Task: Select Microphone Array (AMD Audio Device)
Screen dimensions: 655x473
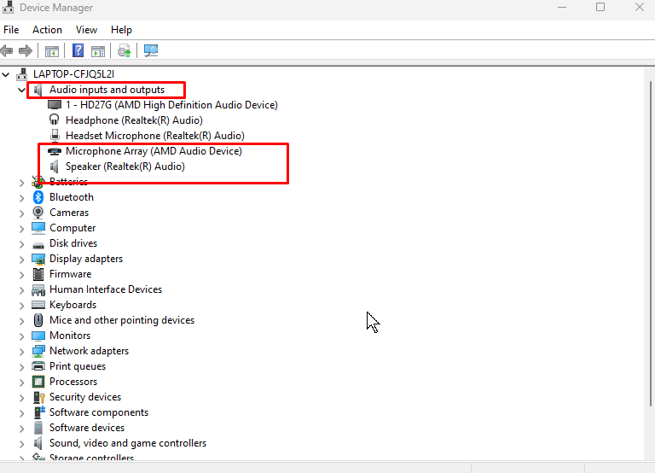Action: coord(154,151)
